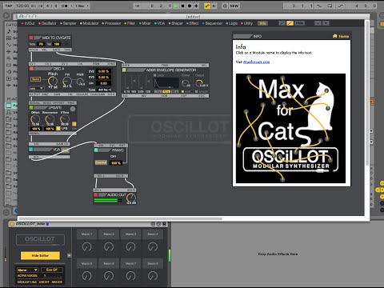Viewport: 384px width, 288px height.
Task: Click the transport Stop button
Action: [182, 6]
